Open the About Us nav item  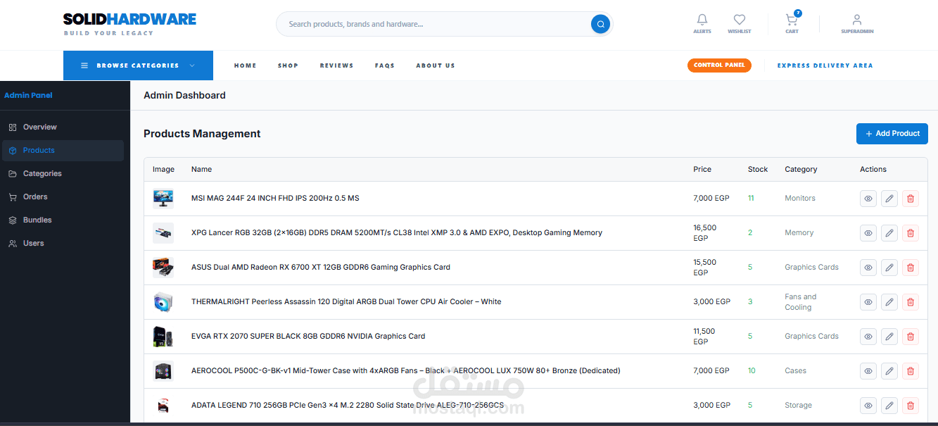436,65
